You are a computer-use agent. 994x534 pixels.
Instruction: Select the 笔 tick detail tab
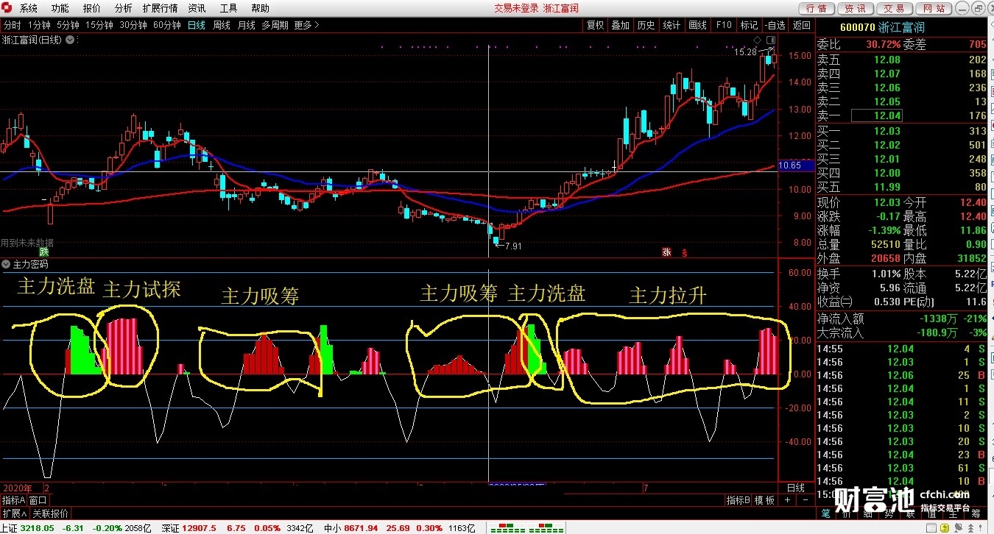[826, 513]
